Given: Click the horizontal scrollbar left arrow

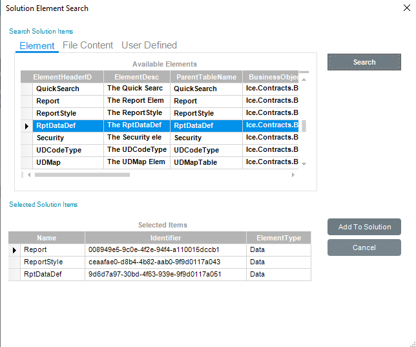Looking at the screenshot, I should point(29,174).
